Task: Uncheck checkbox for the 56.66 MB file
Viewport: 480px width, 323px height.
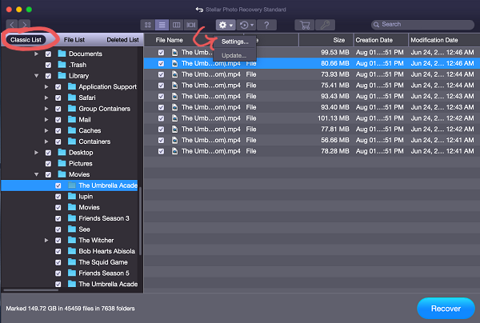Action: [x=161, y=141]
